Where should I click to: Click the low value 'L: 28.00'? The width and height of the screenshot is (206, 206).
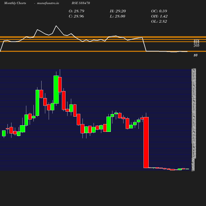pyautogui.click(x=117, y=16)
